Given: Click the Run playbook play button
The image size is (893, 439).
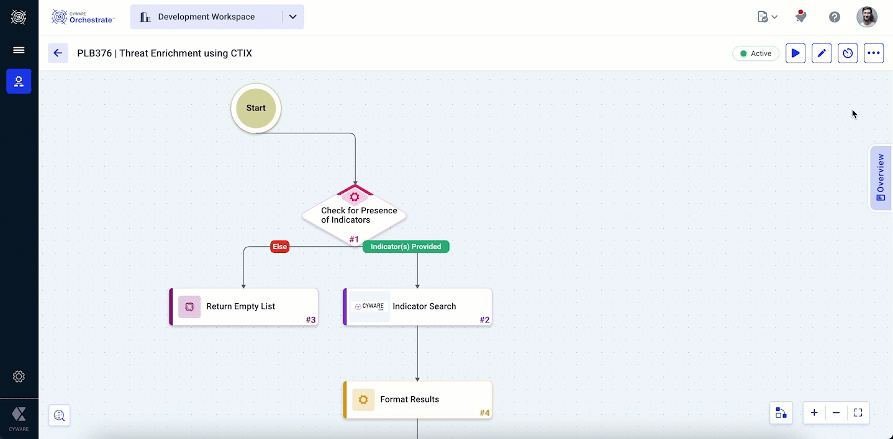Looking at the screenshot, I should [796, 53].
